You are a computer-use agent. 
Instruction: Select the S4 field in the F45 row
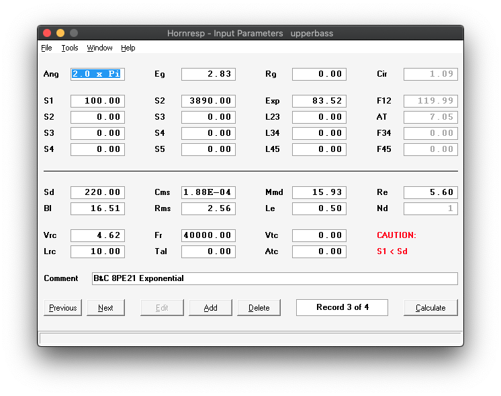98,149
